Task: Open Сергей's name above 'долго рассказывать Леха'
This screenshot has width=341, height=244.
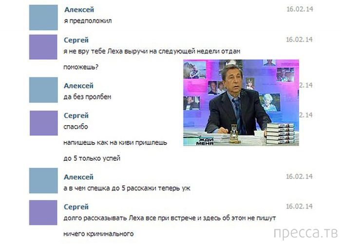Action: [x=76, y=207]
